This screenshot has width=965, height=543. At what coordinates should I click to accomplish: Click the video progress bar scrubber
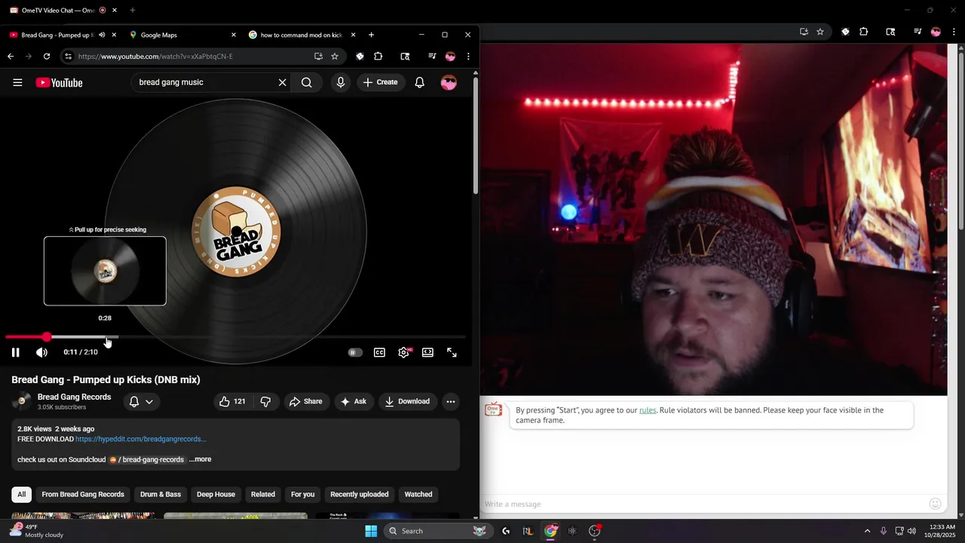[47, 337]
